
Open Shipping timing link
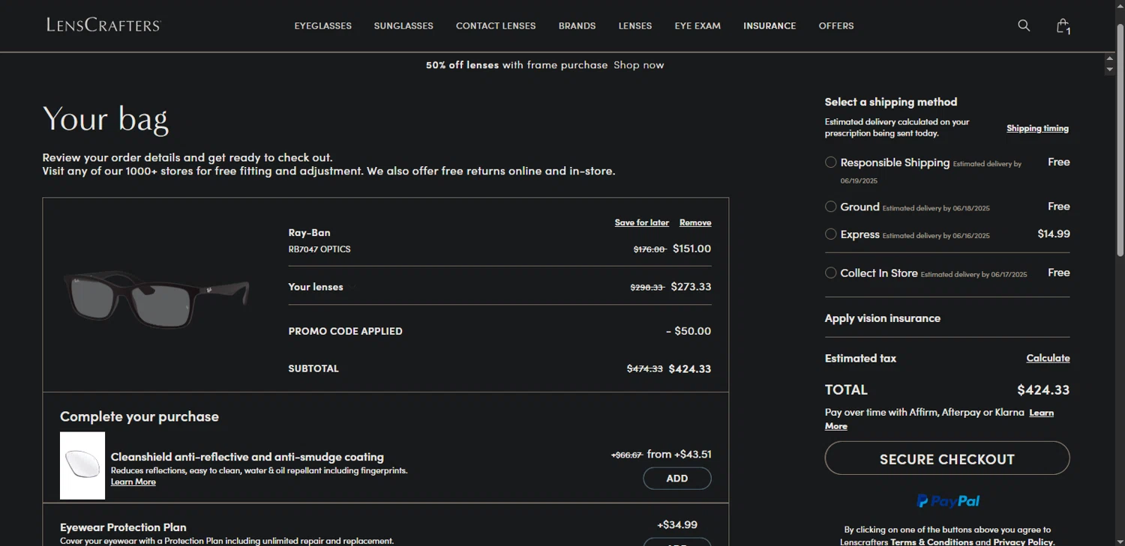coord(1037,128)
